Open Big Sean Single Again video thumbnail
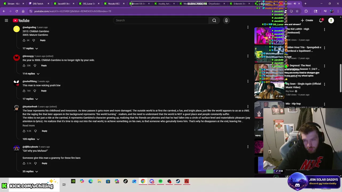 click(x=269, y=90)
